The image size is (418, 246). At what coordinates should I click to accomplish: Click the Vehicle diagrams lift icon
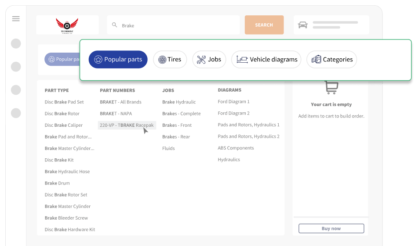pyautogui.click(x=242, y=60)
